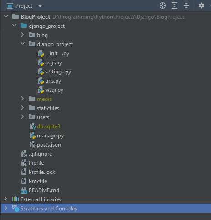Expand Scratches and Consoles node
Screen dimensions: 211x220
tap(6, 208)
